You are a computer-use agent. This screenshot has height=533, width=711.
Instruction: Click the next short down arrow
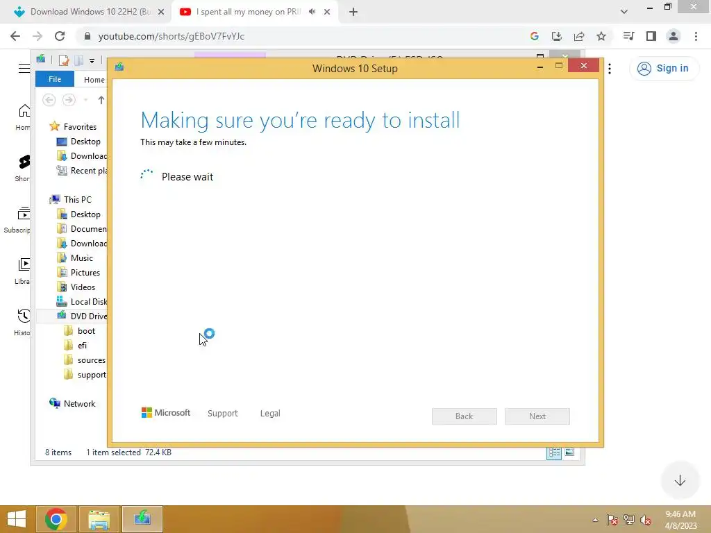point(680,480)
